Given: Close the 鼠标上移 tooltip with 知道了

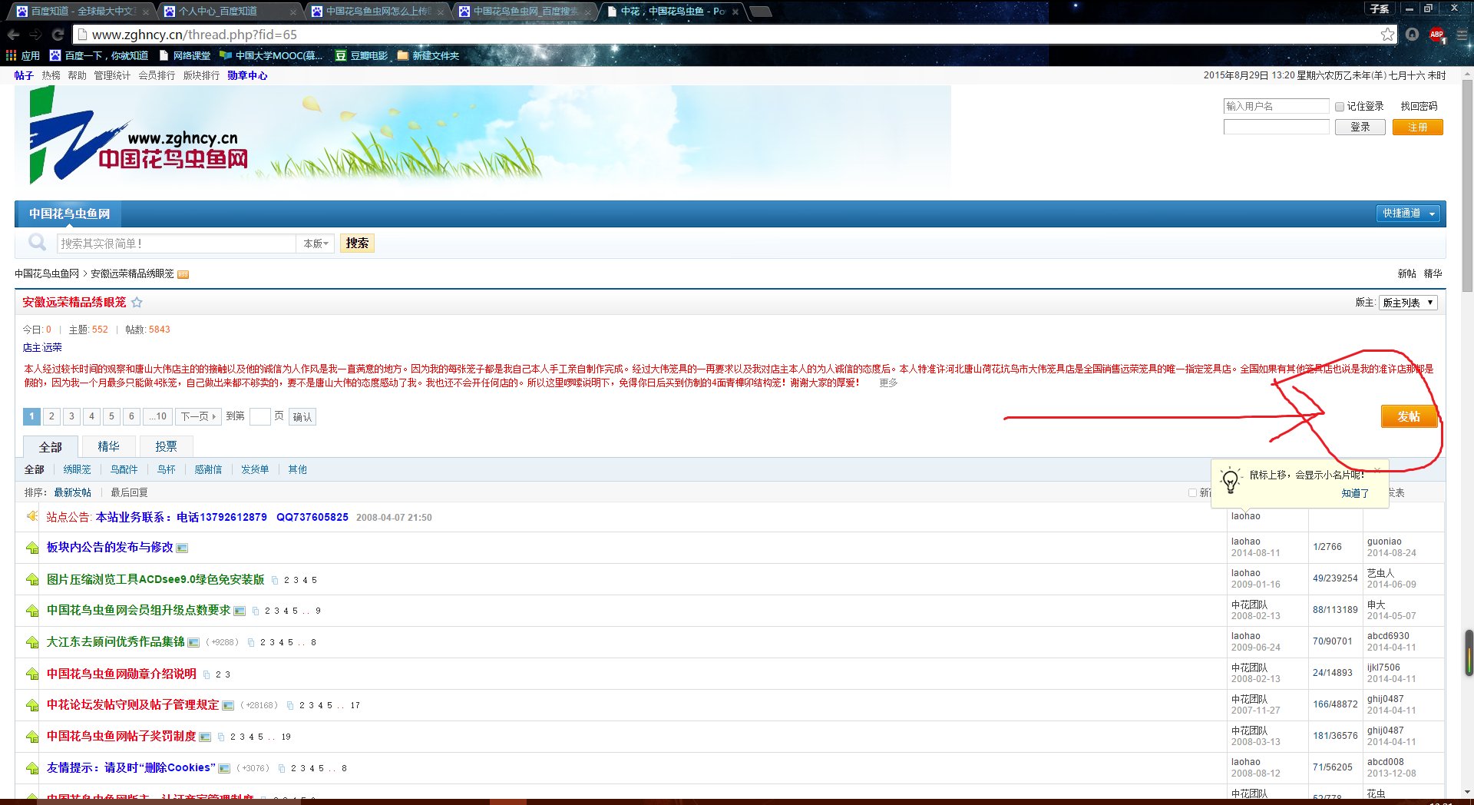Looking at the screenshot, I should tap(1354, 493).
